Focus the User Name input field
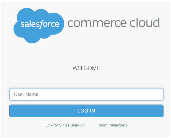This screenshot has width=171, height=138. pos(86,94)
